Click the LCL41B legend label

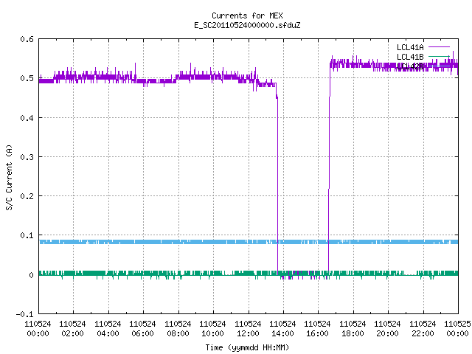[x=410, y=57]
